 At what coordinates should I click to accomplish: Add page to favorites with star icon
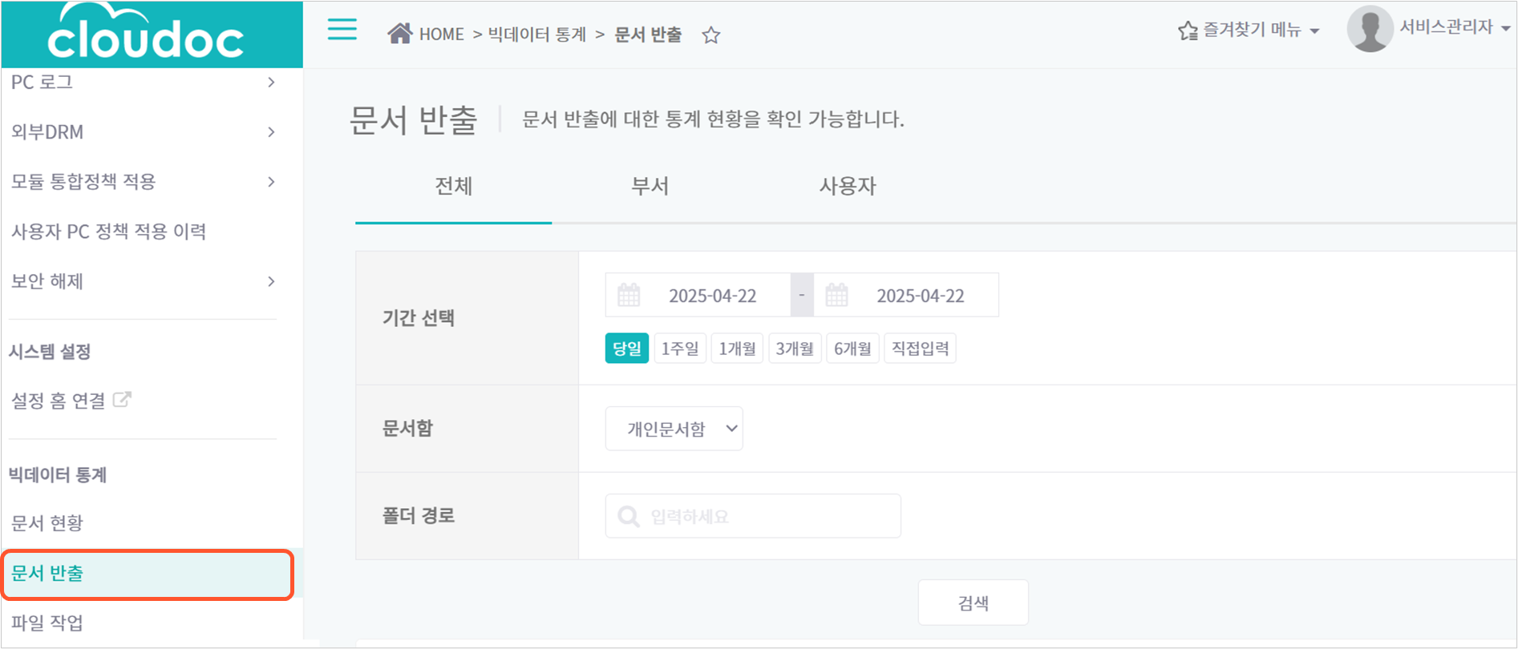coord(710,35)
